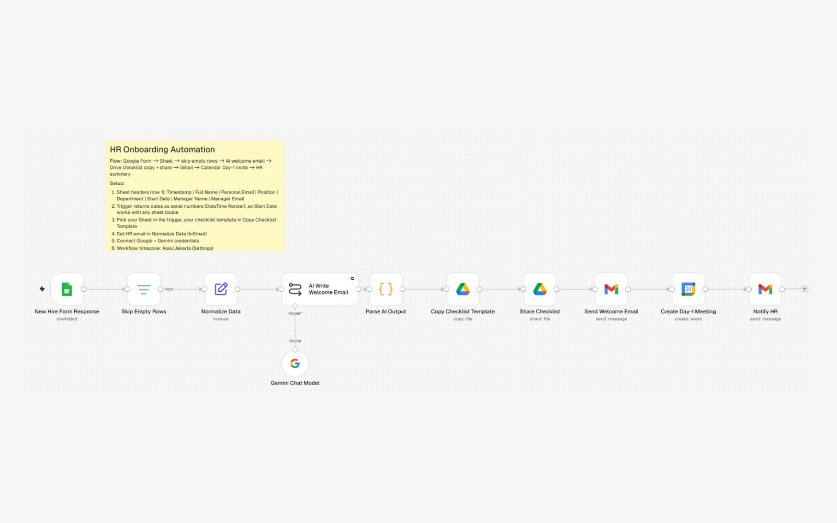Add a node after Notify HR

[x=805, y=289]
